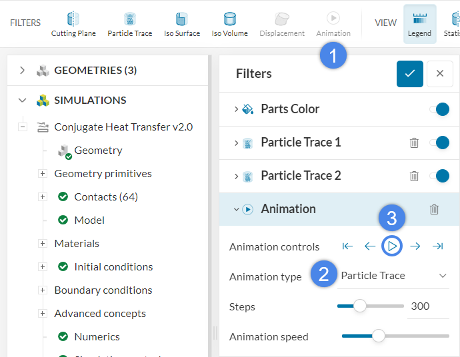Choose the Iso Volume filter
The height and width of the screenshot is (357, 460).
[x=230, y=25]
